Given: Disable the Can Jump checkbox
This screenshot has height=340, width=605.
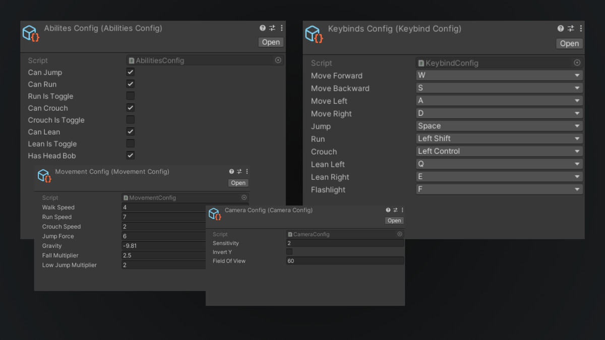Looking at the screenshot, I should click(x=130, y=72).
